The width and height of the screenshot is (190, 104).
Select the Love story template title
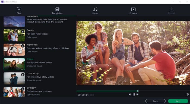(33, 73)
